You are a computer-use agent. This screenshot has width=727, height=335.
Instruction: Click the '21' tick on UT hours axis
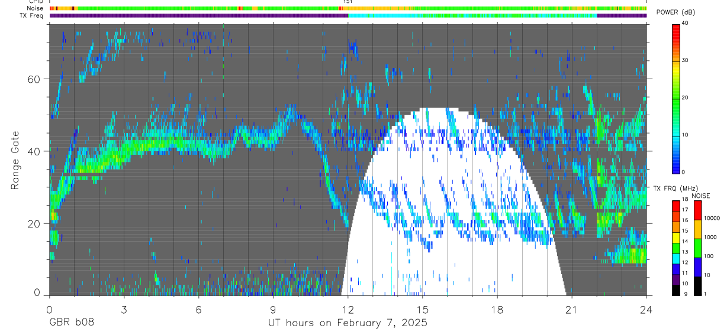571,308
